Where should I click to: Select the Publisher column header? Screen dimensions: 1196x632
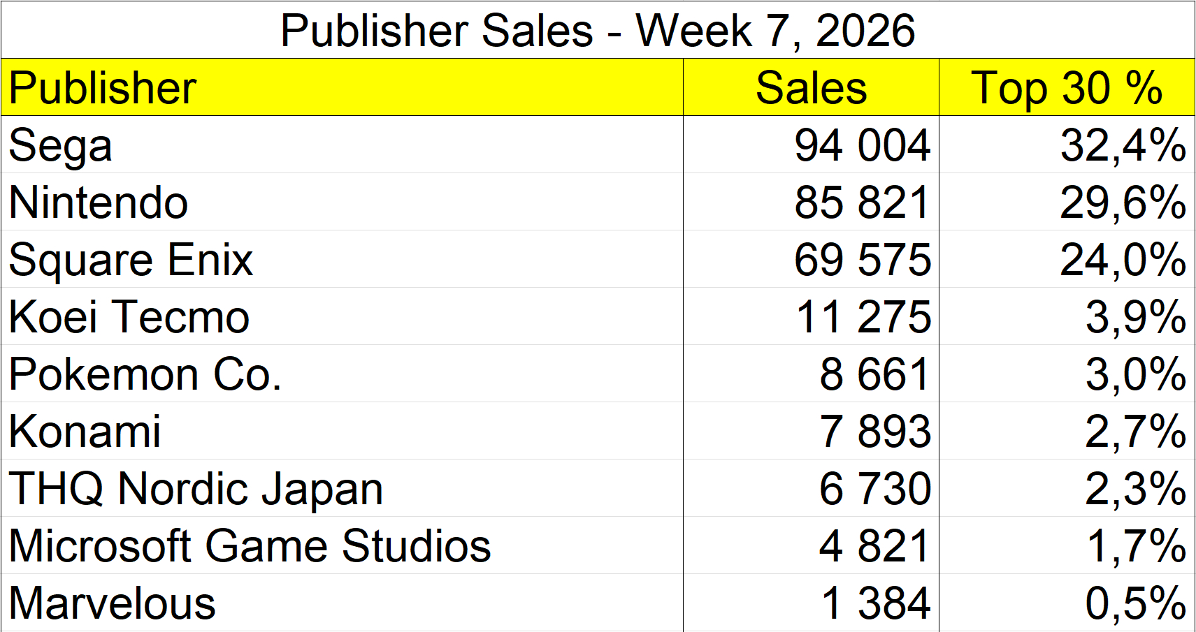103,88
